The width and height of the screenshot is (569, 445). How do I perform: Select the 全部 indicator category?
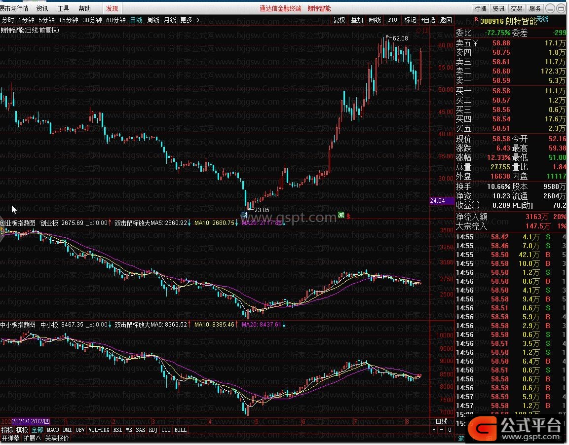pos(38,430)
